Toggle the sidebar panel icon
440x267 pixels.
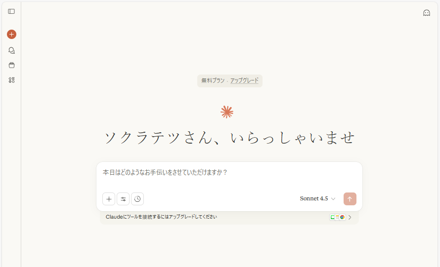click(x=11, y=11)
